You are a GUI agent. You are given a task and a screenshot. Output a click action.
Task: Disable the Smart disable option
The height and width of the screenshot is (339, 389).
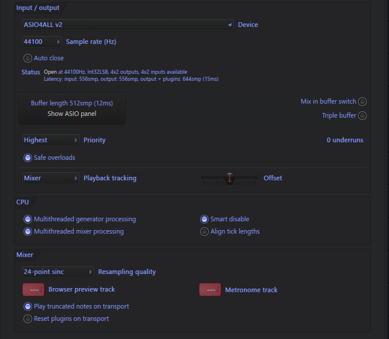[204, 220]
